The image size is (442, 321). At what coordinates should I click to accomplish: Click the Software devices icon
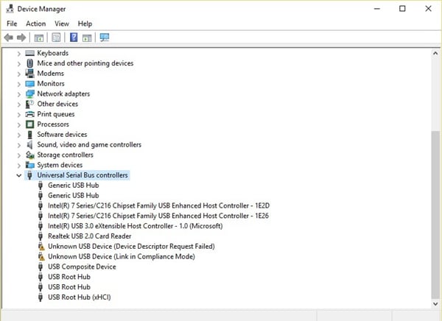[30, 135]
